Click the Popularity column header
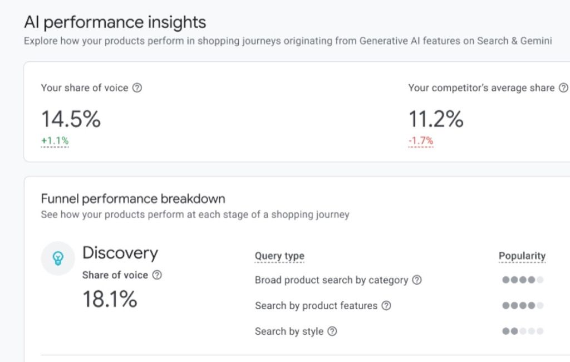This screenshot has width=570, height=362. tap(522, 256)
